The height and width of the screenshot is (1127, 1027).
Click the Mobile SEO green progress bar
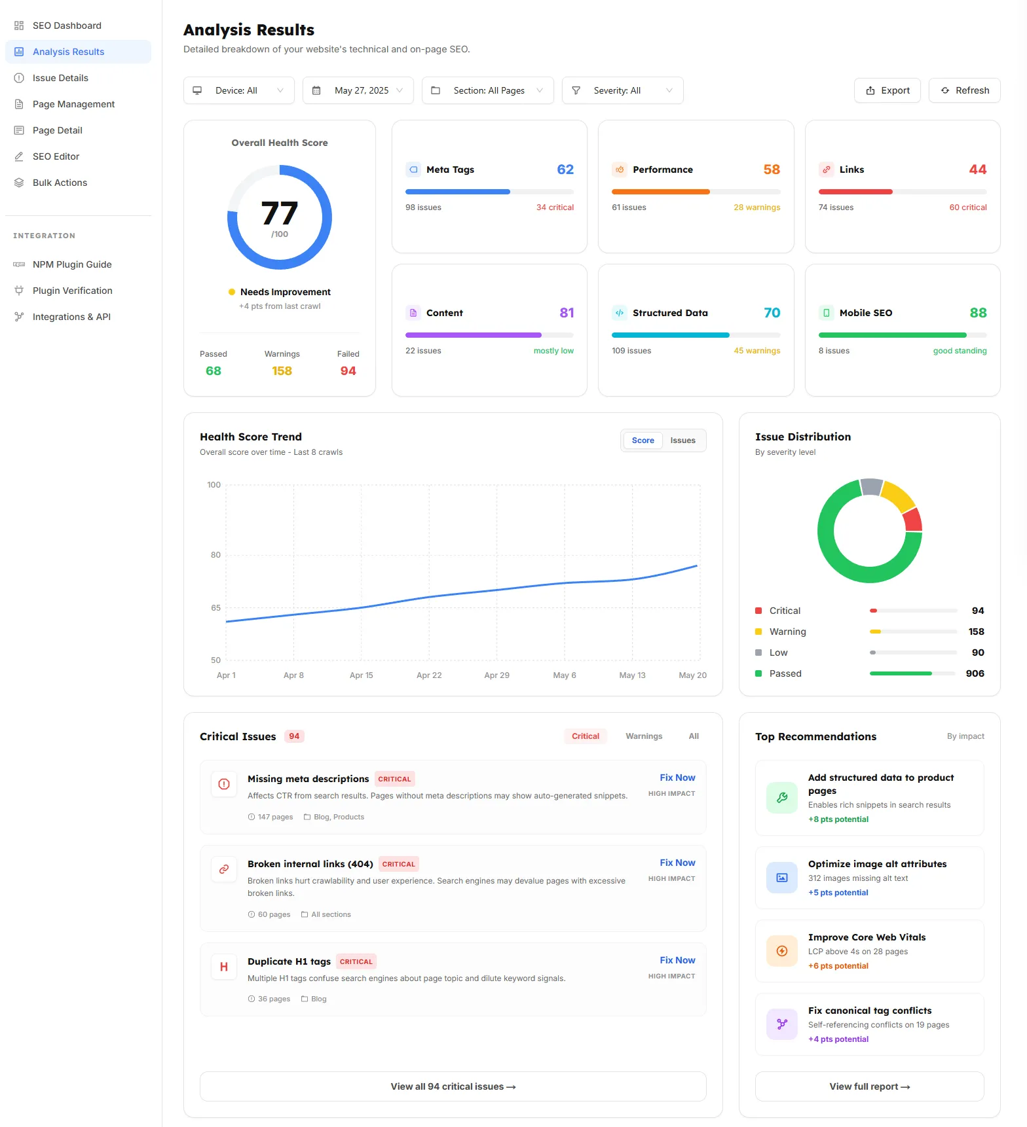tap(893, 335)
